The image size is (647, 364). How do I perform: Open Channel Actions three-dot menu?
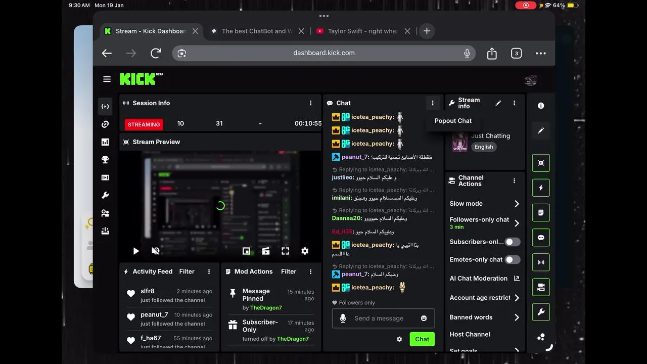(514, 181)
